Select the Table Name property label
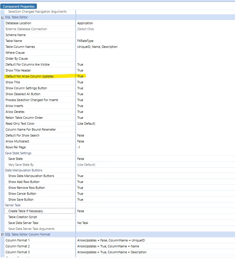The width and height of the screenshot is (235, 258). click(14, 41)
